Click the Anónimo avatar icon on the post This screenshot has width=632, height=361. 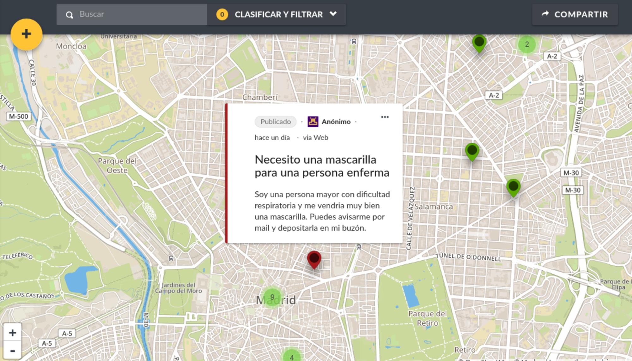click(x=313, y=121)
